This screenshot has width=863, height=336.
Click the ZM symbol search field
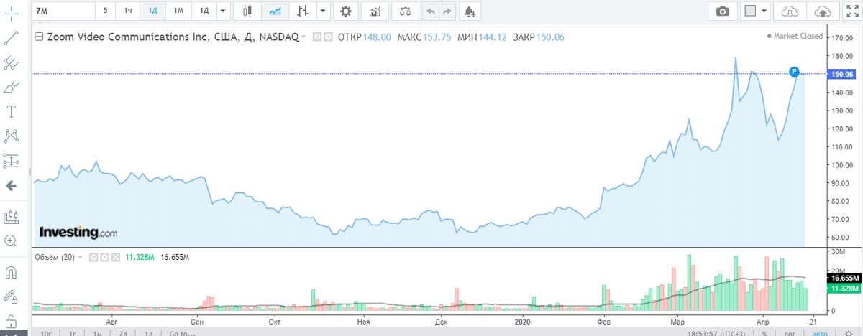point(63,11)
